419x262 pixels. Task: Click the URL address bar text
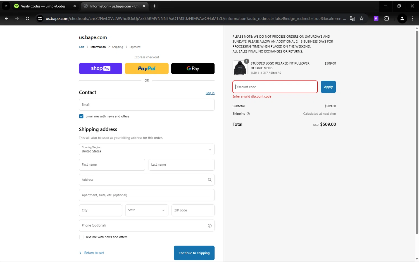tap(196, 18)
